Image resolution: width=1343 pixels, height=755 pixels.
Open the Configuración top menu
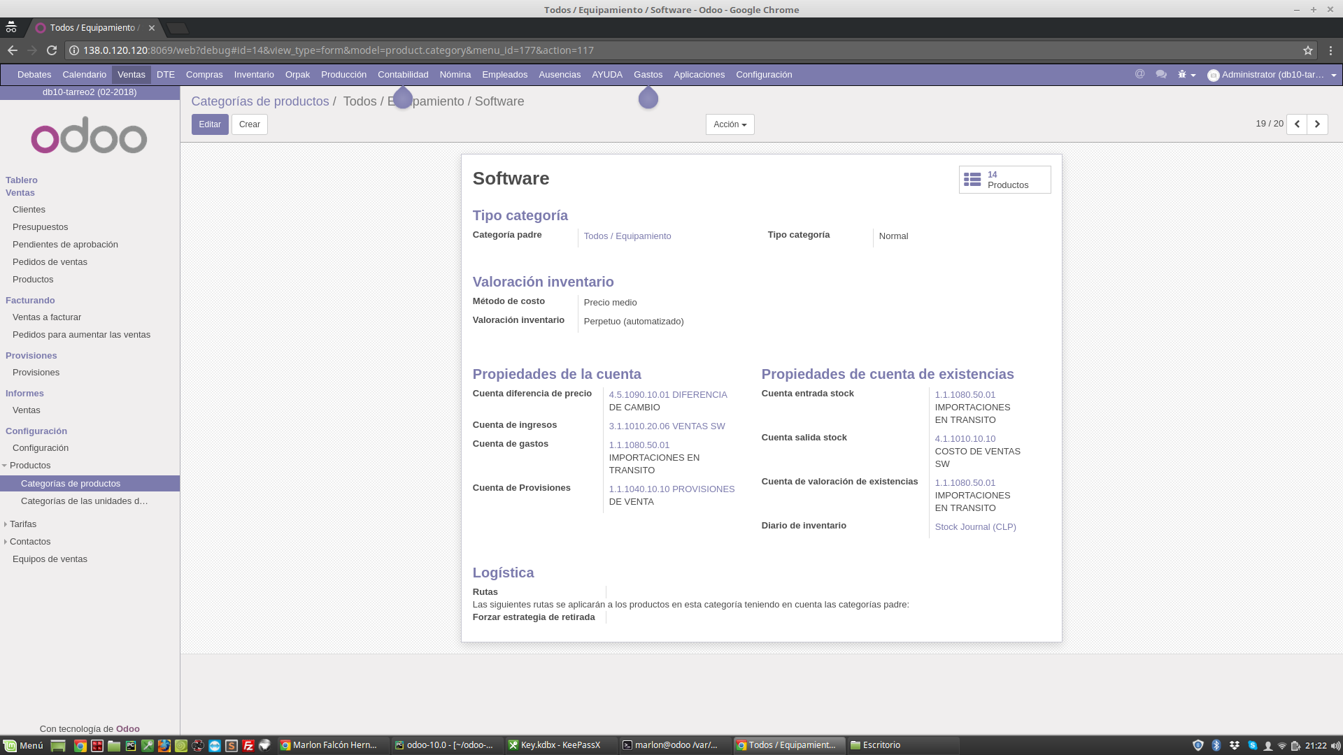click(x=764, y=75)
